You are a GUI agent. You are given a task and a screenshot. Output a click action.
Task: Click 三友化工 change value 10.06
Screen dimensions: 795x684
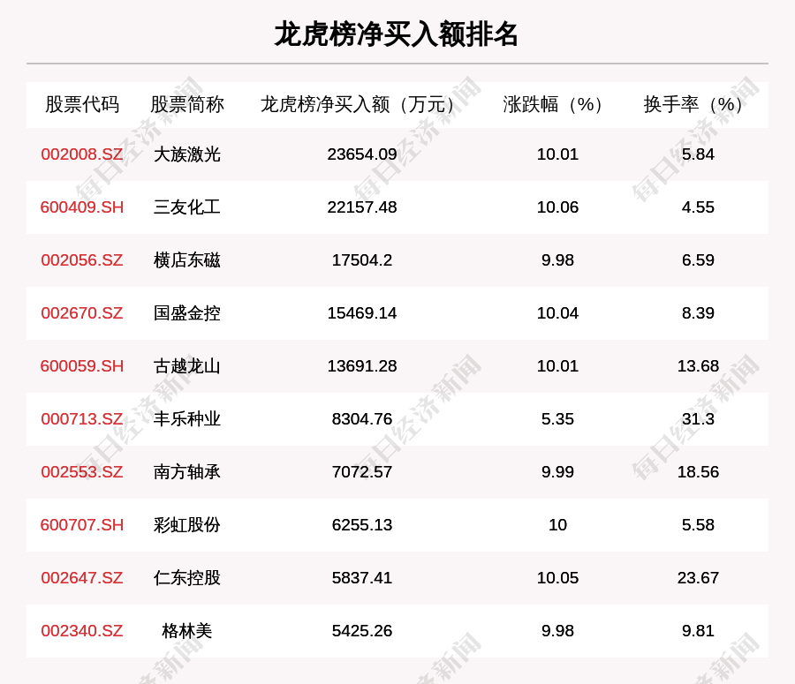[557, 207]
